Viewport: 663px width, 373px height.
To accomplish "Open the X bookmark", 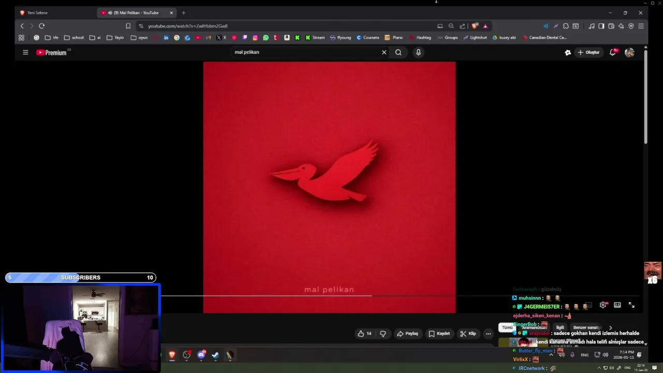I will coord(221,37).
